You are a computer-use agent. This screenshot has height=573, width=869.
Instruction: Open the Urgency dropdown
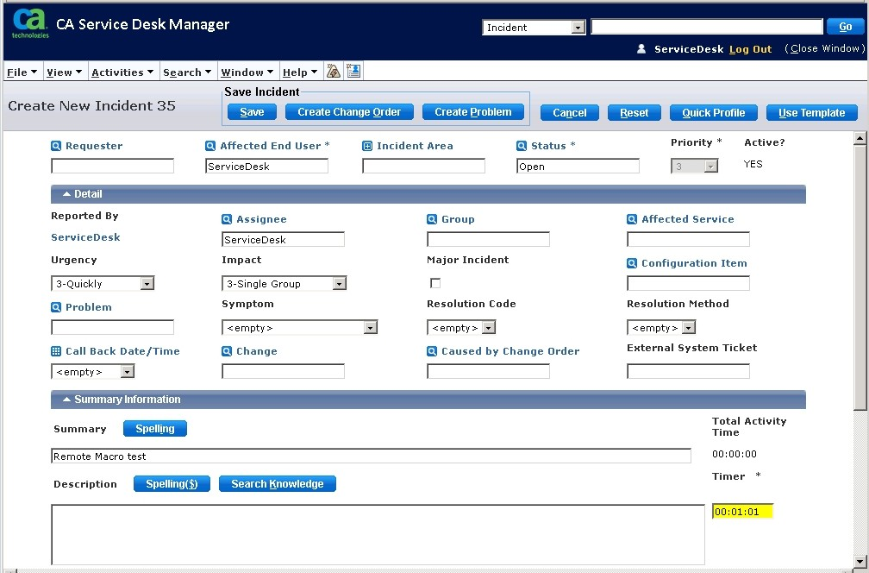click(x=147, y=284)
